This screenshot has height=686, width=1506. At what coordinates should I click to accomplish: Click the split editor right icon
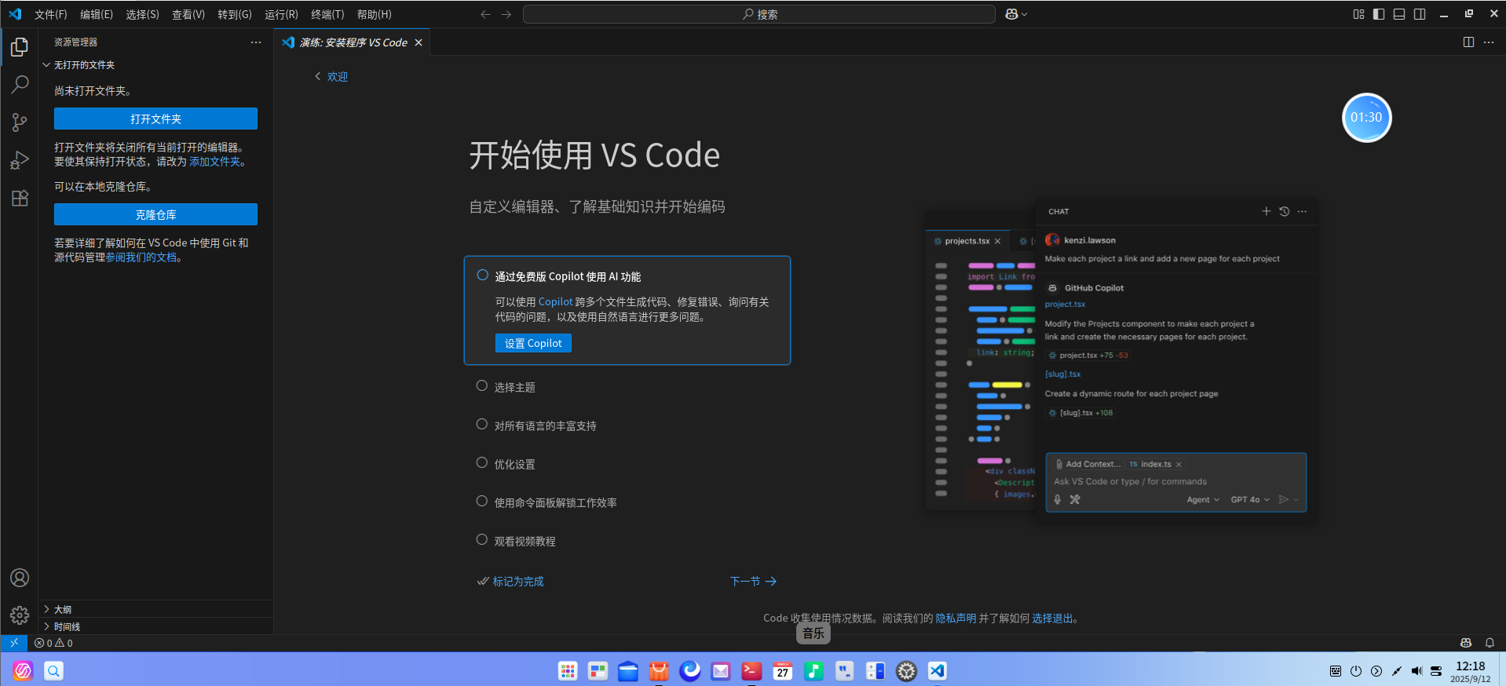[1468, 42]
